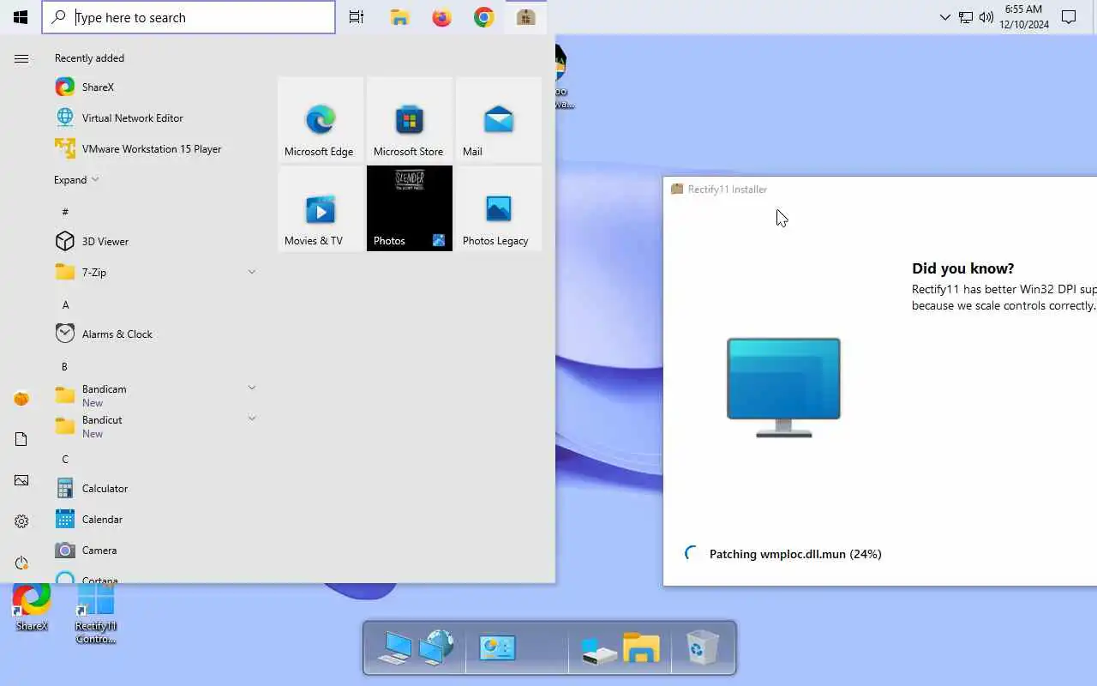This screenshot has width=1097, height=686.
Task: Open ShareX from Recently added
Action: [x=154, y=87]
